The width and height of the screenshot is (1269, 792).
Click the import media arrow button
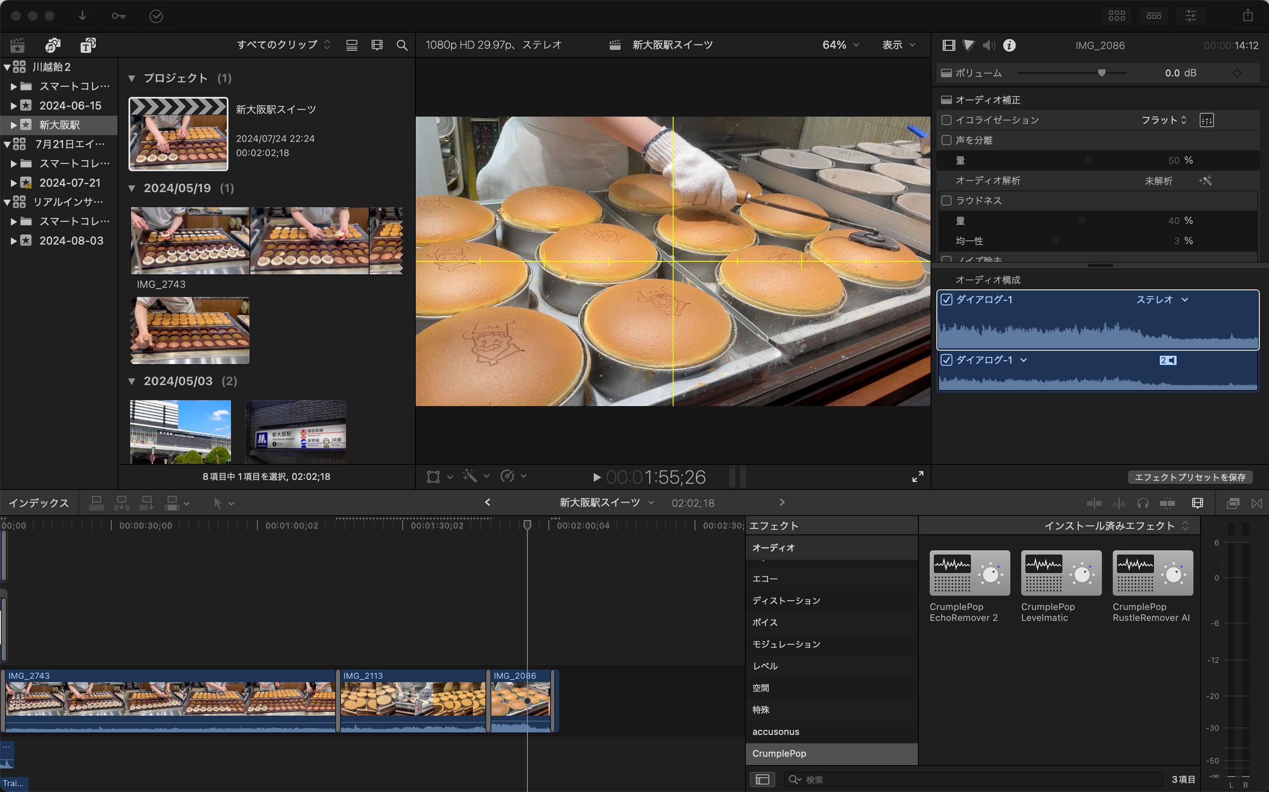(x=82, y=16)
